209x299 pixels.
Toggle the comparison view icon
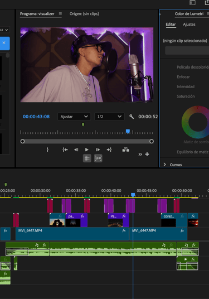(x=87, y=158)
